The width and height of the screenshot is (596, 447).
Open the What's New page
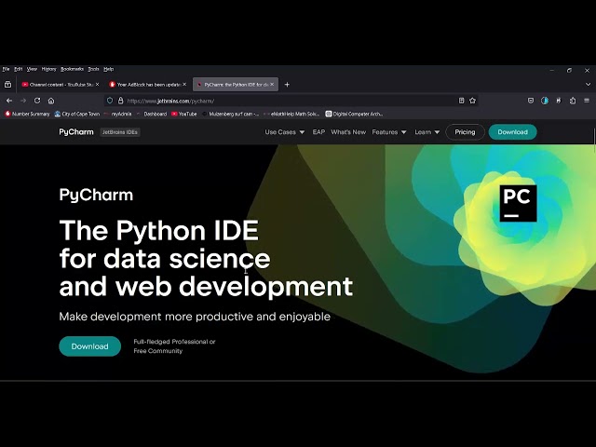click(x=348, y=132)
